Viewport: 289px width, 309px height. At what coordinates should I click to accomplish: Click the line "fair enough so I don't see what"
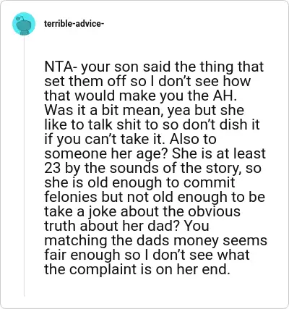coord(147,255)
